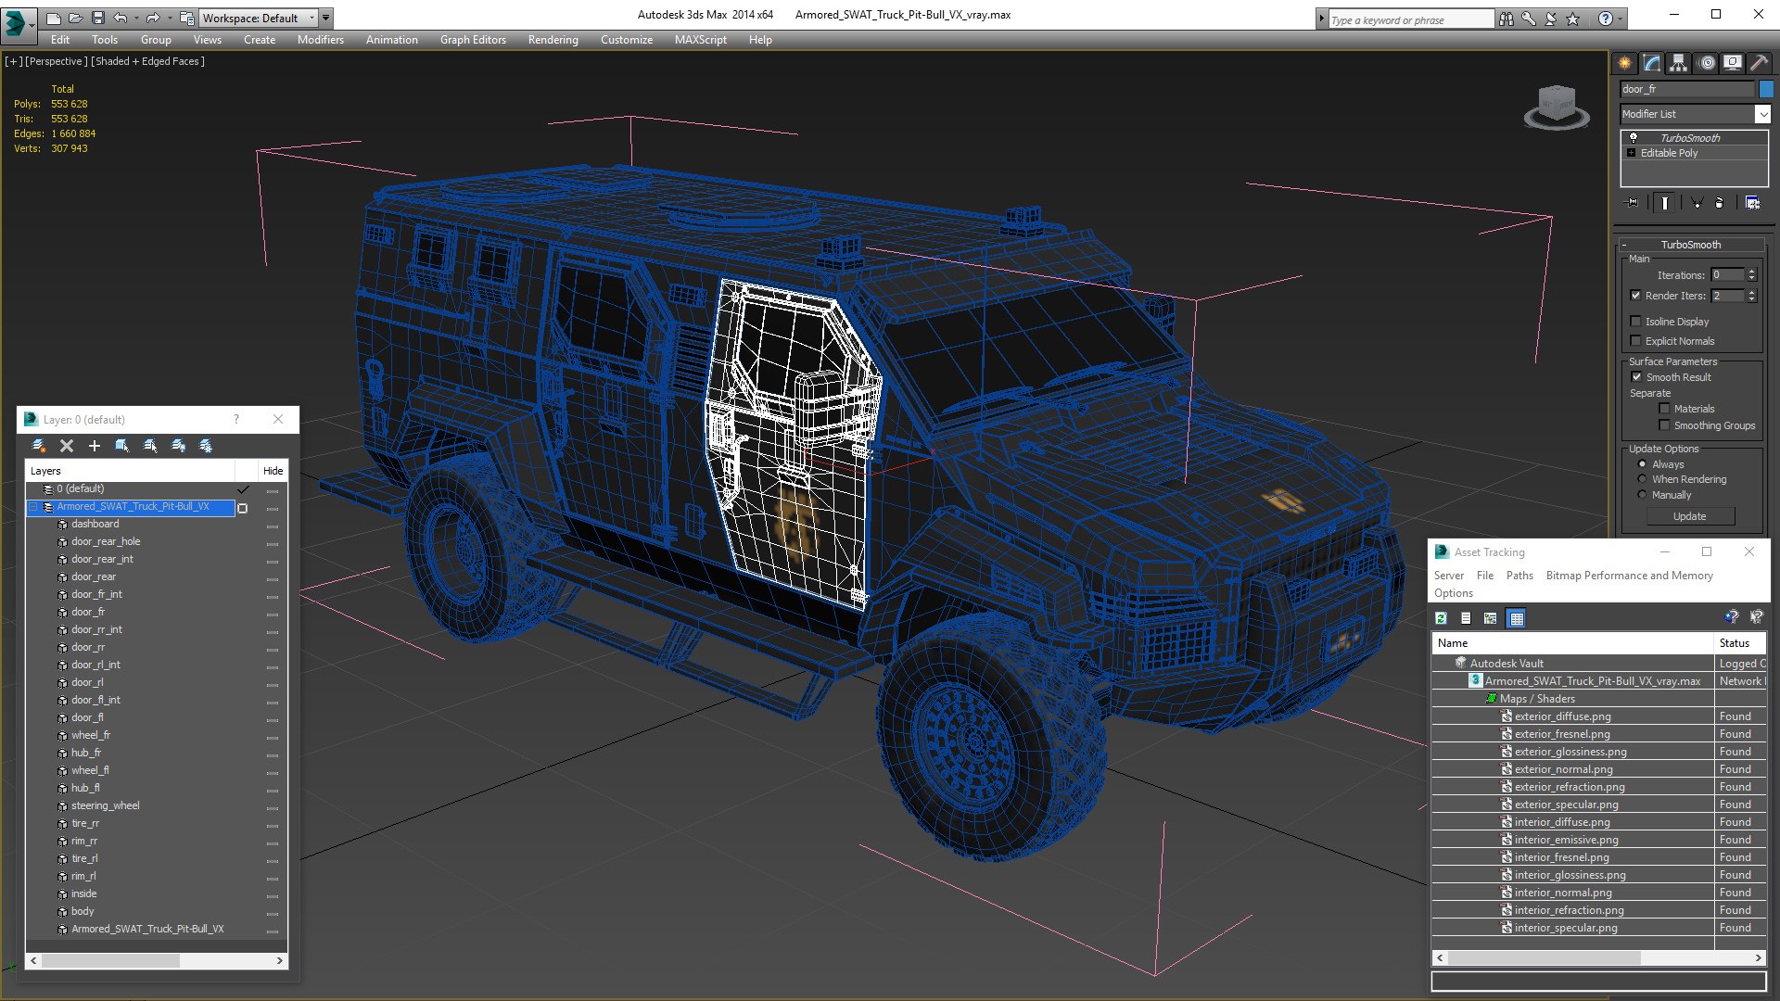Screen dimensions: 1780x1001
Task: Toggle Show End Result icon
Action: (x=1665, y=202)
